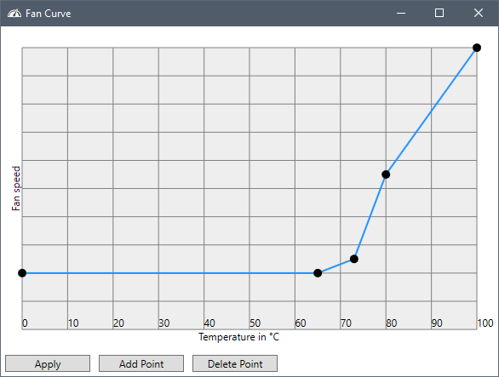Minimize the Fan Curve window
The width and height of the screenshot is (499, 377).
(401, 13)
